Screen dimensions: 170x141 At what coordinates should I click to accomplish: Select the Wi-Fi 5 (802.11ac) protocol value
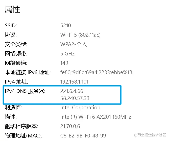pyautogui.click(x=81, y=35)
